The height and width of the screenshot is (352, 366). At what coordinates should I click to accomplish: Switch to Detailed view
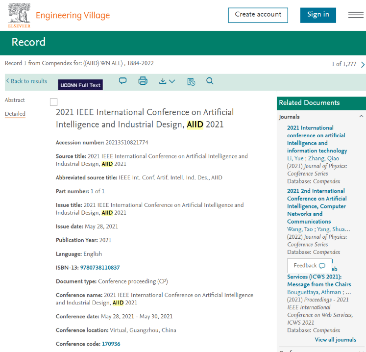15,114
